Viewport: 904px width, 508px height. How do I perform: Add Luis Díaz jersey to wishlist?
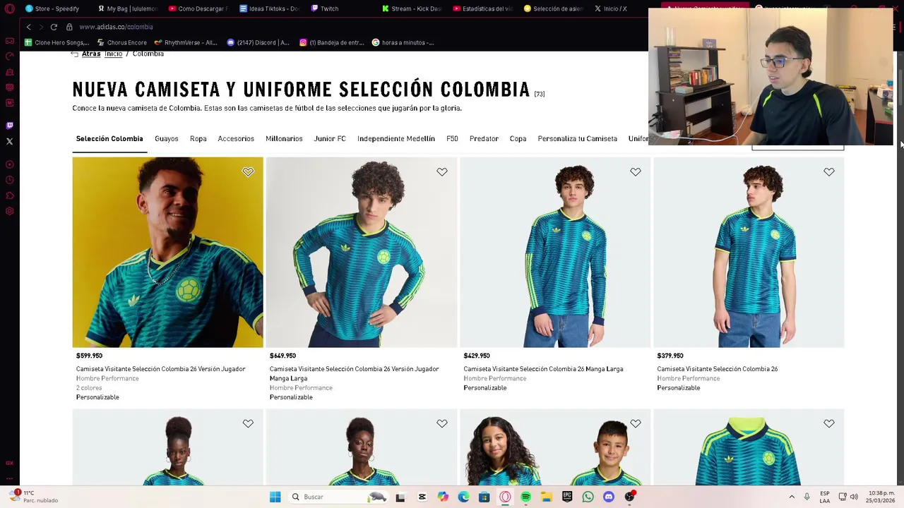[x=248, y=171]
